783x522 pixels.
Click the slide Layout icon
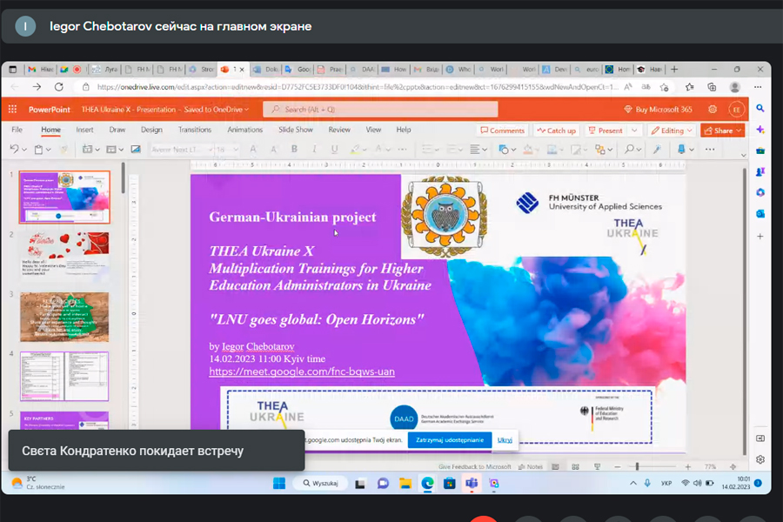pos(111,149)
